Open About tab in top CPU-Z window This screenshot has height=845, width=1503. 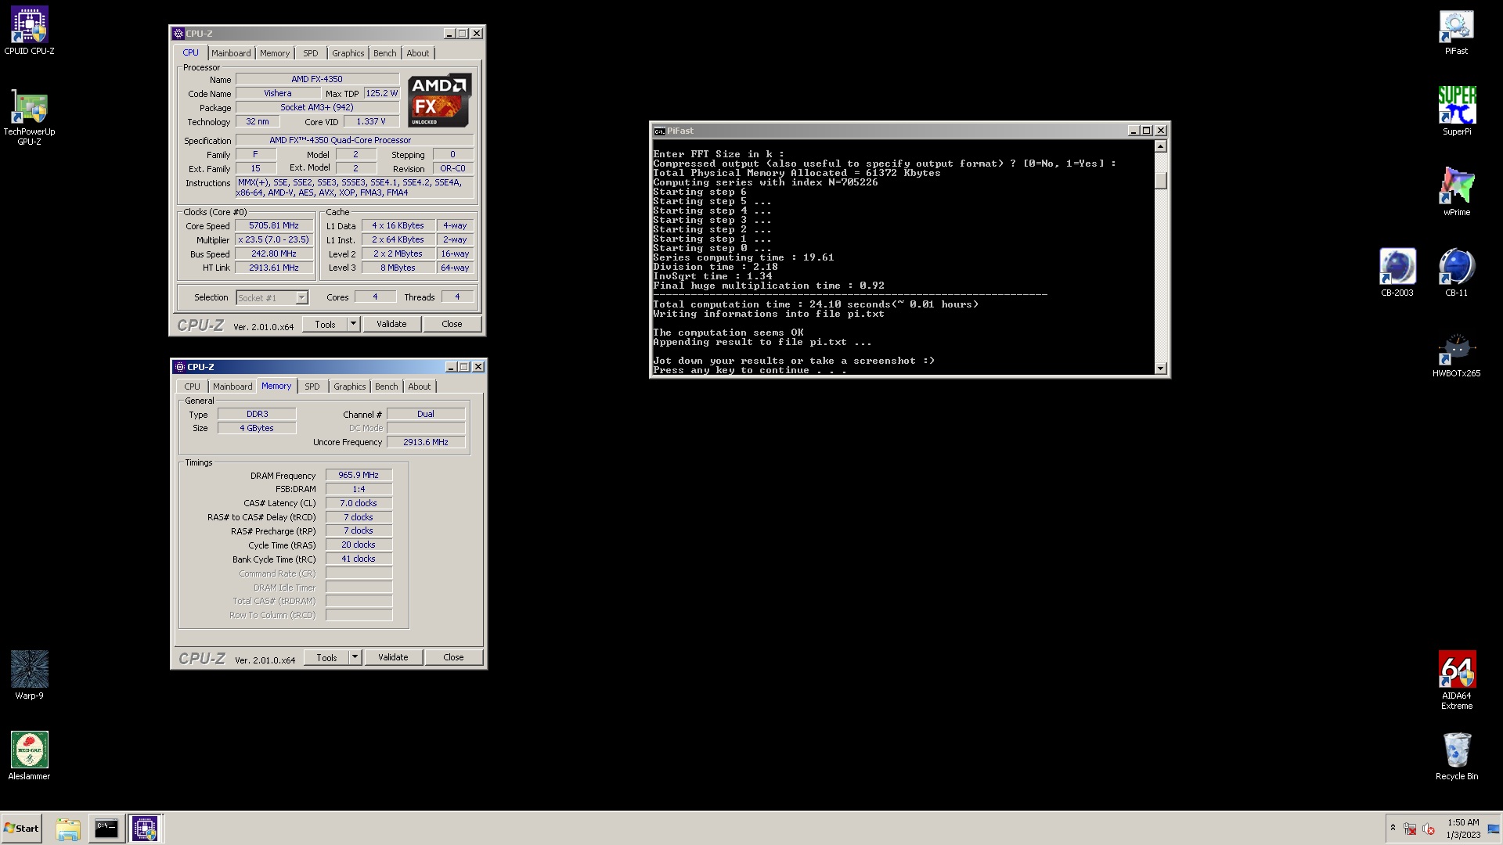(x=417, y=53)
